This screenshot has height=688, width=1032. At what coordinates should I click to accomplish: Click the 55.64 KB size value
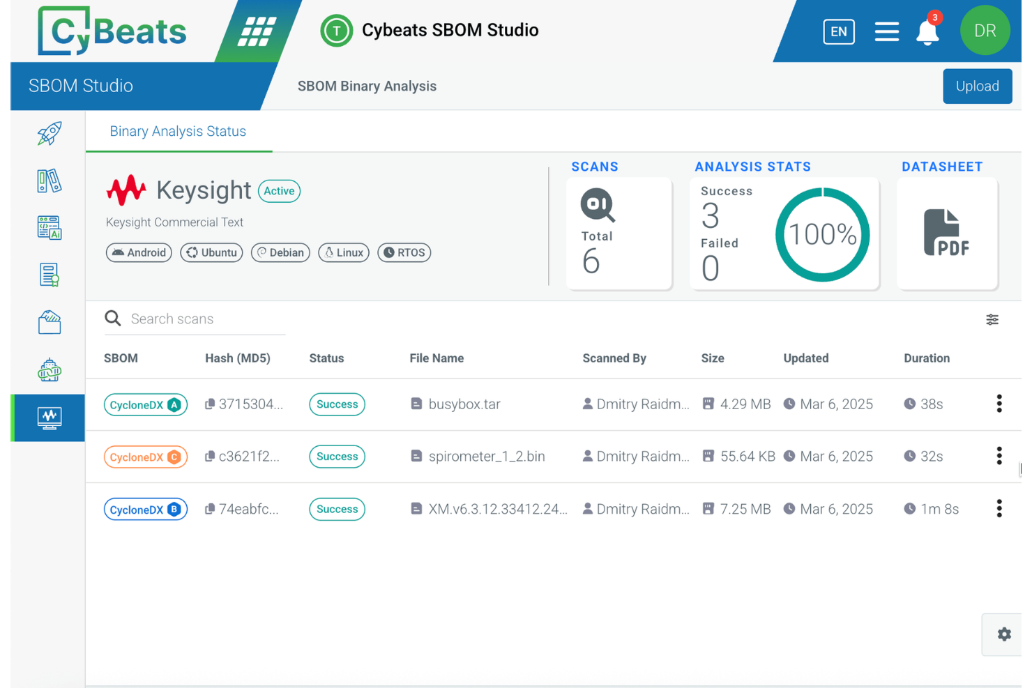pos(748,457)
